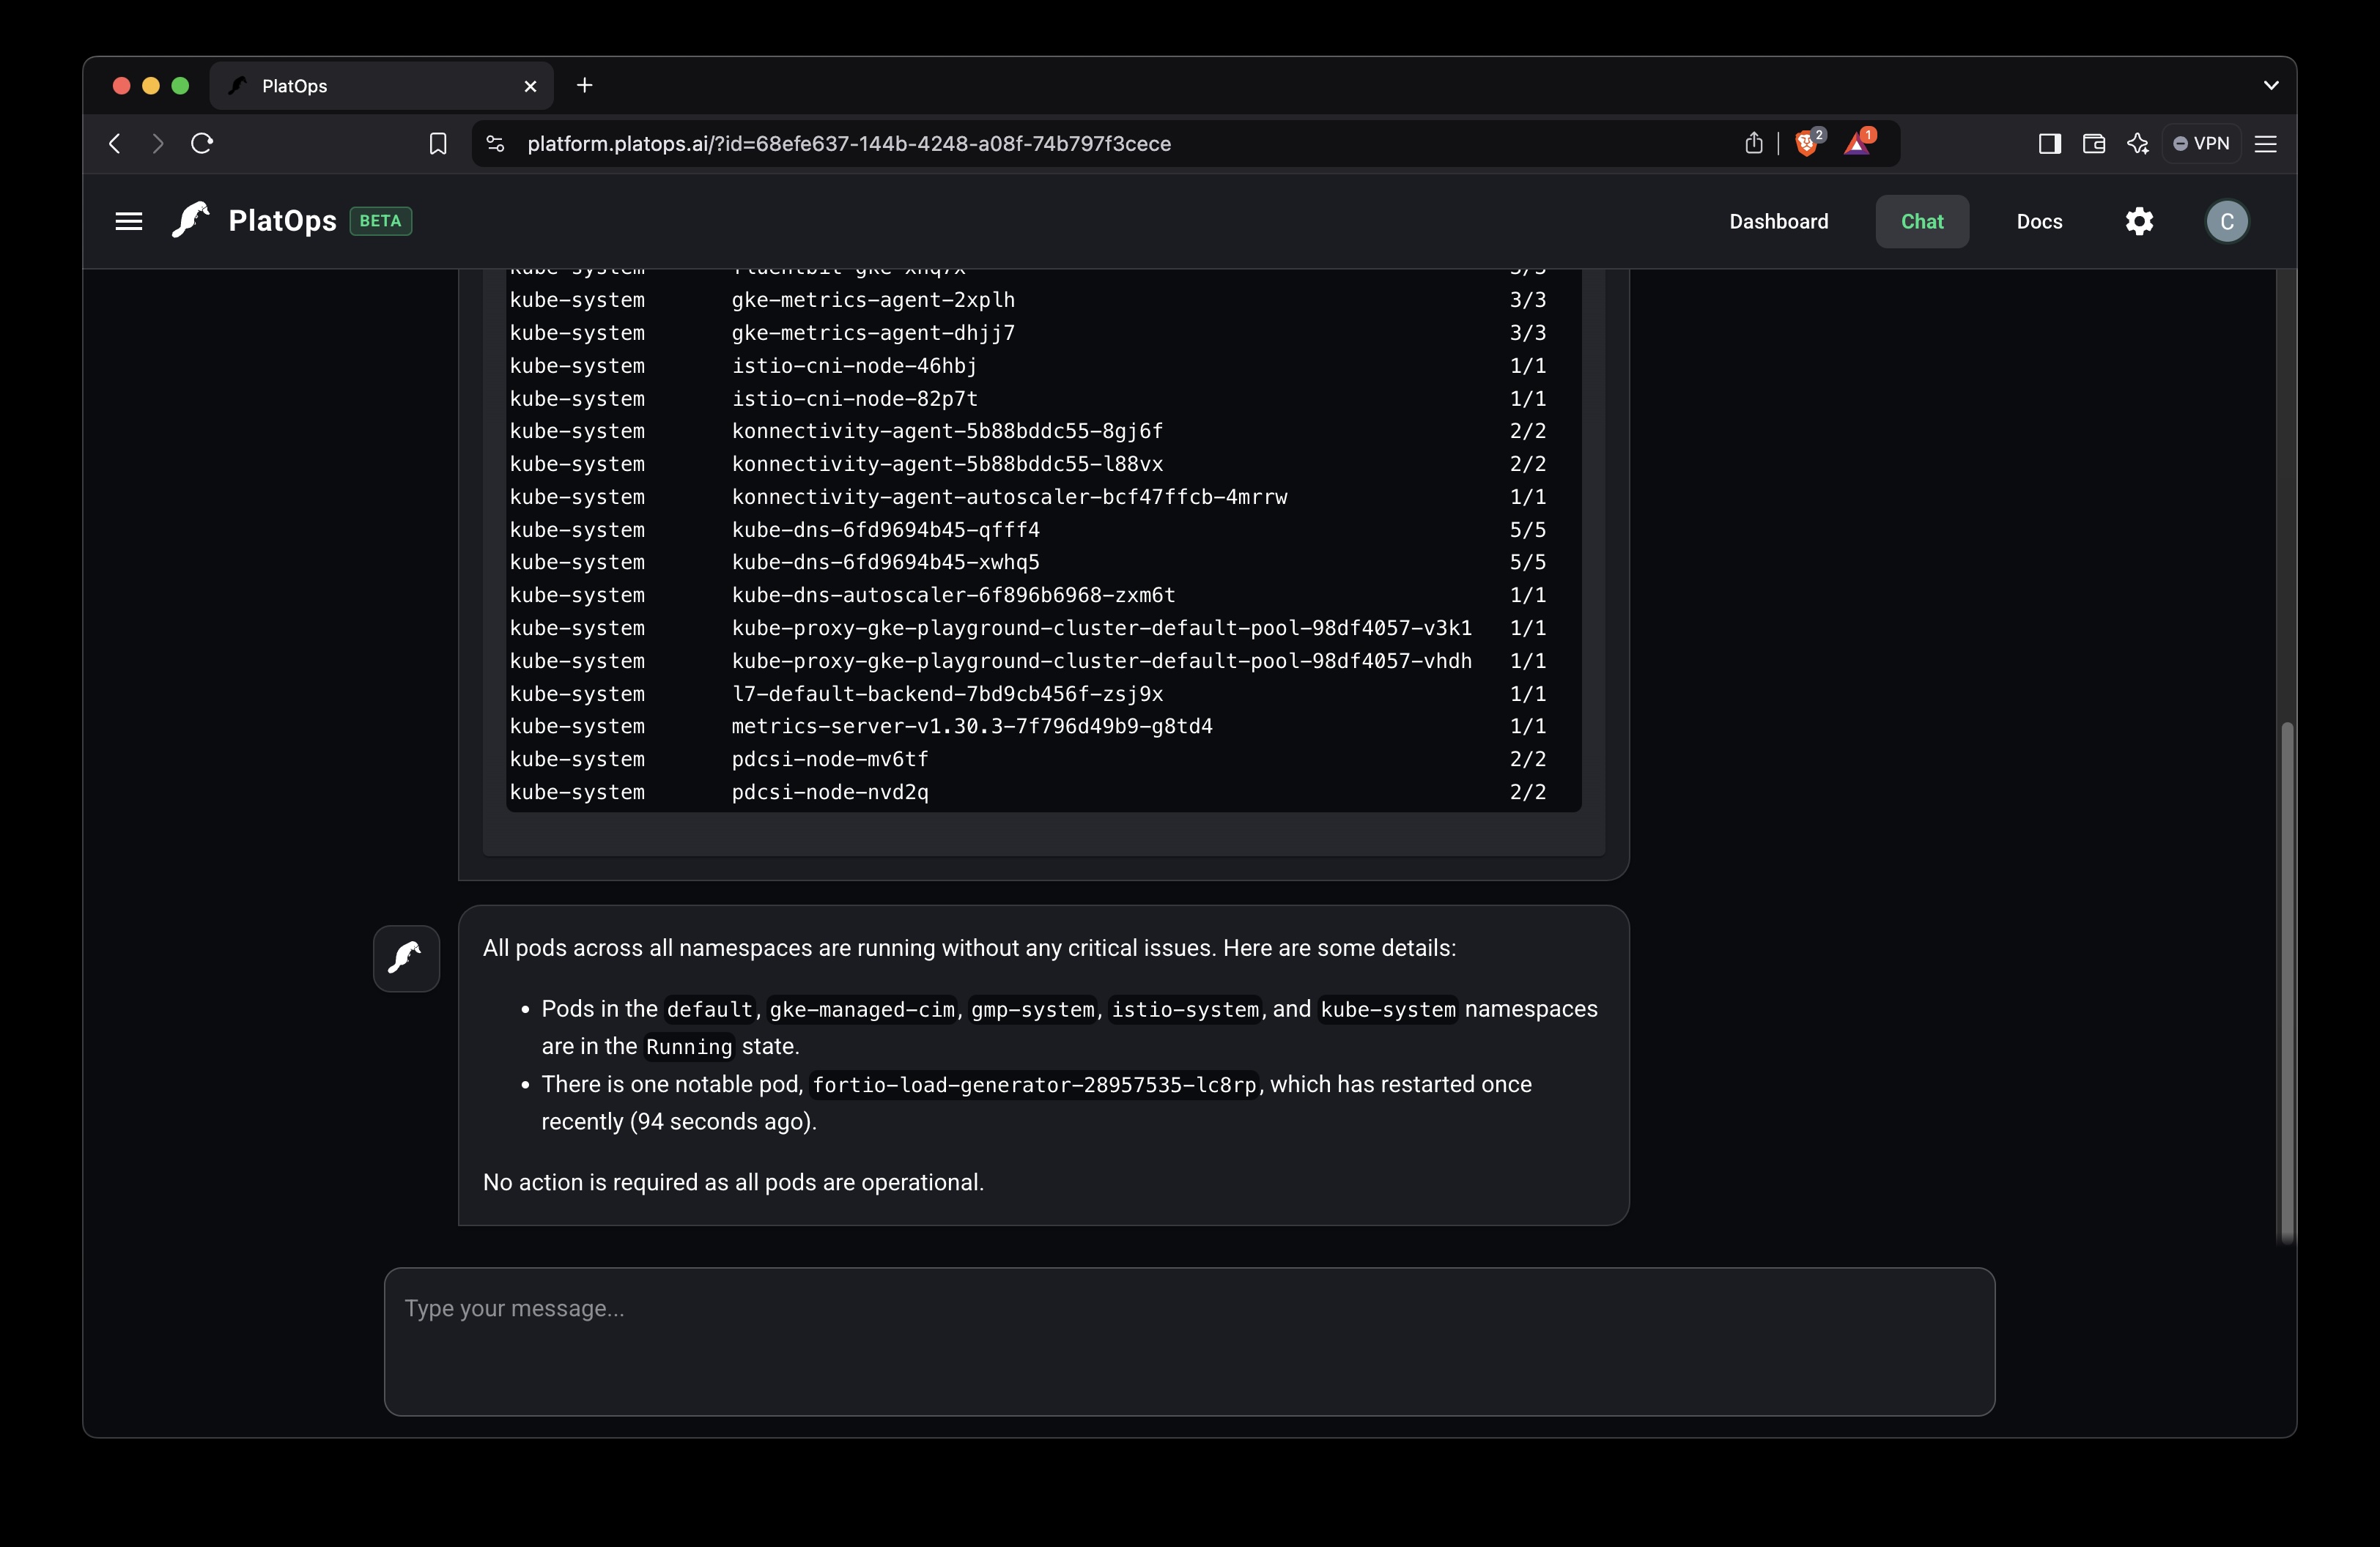The height and width of the screenshot is (1547, 2380).
Task: Open site settings icon in address bar
Action: coord(495,144)
